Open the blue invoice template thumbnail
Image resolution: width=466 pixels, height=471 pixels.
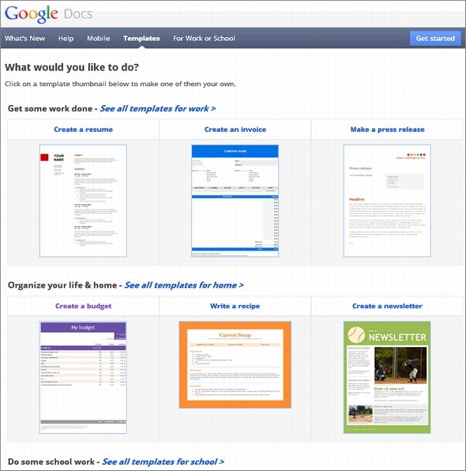[235, 201]
